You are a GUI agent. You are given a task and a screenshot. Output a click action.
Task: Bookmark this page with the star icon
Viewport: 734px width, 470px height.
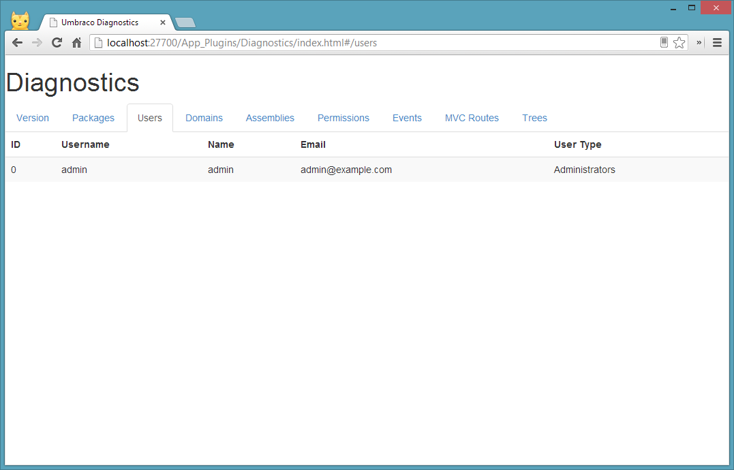[679, 43]
